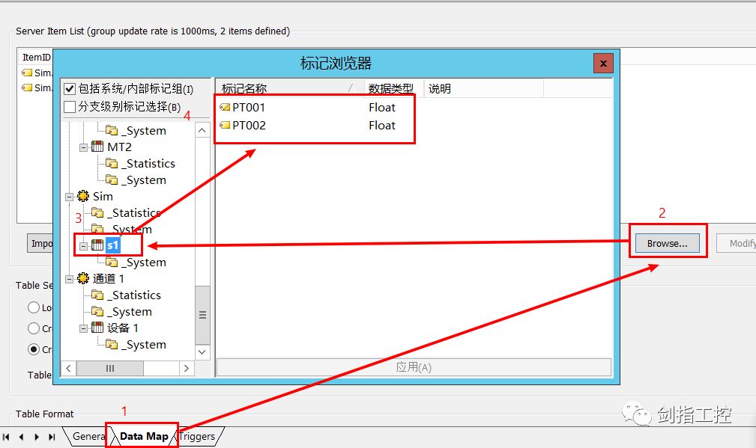Sort by 数据类型 column header
756x448 pixels.
click(394, 88)
